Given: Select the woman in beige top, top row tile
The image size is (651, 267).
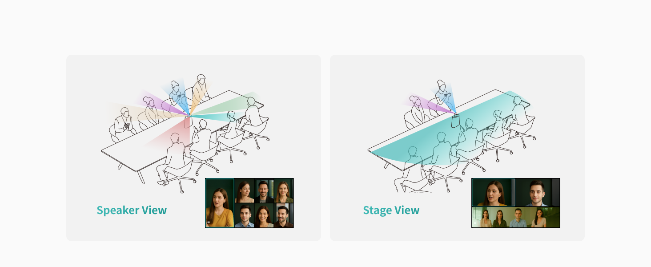Looking at the screenshot, I should 244,191.
